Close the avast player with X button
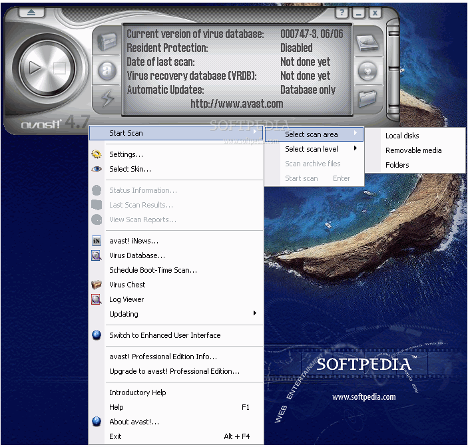The height and width of the screenshot is (447, 468). (x=375, y=13)
